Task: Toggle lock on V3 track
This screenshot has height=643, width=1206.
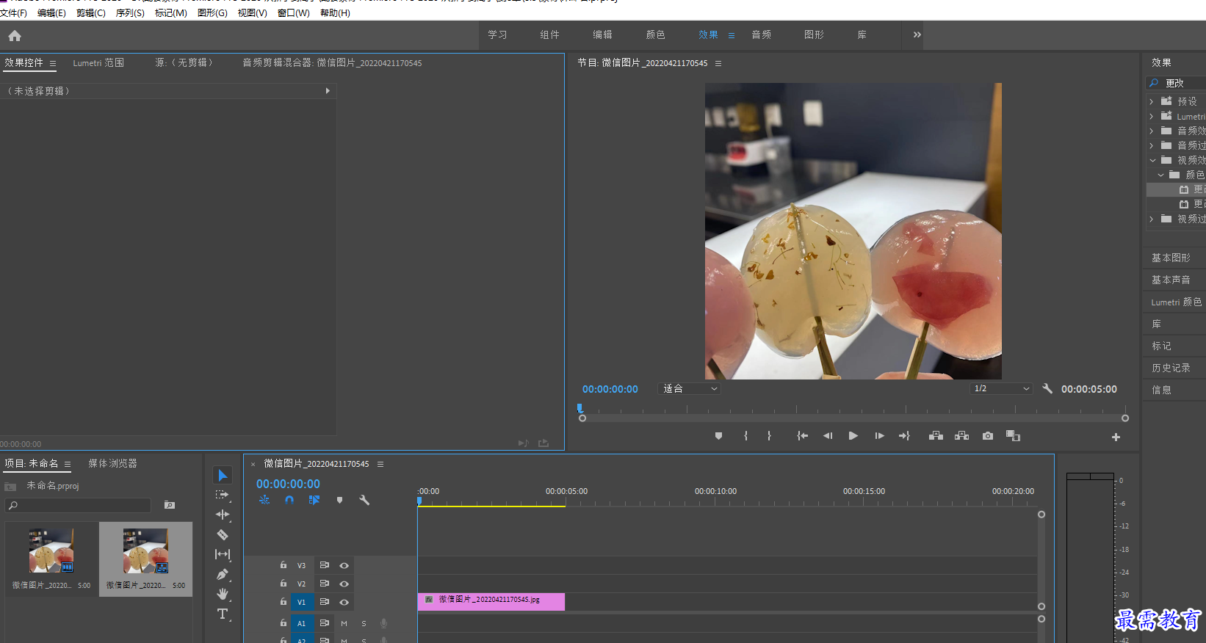Action: (284, 565)
